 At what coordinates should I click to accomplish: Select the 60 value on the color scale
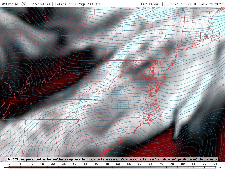139,164
